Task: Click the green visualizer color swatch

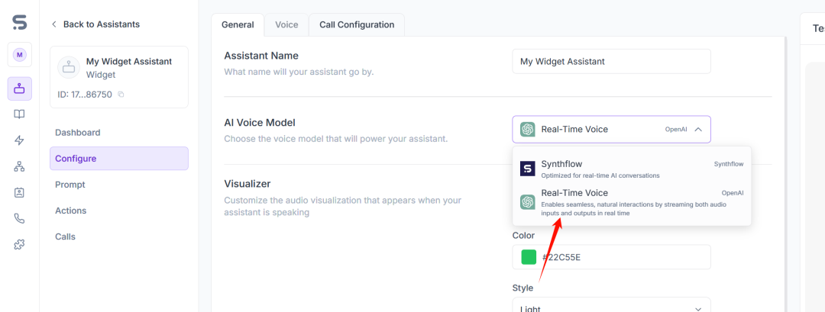Action: (x=529, y=257)
